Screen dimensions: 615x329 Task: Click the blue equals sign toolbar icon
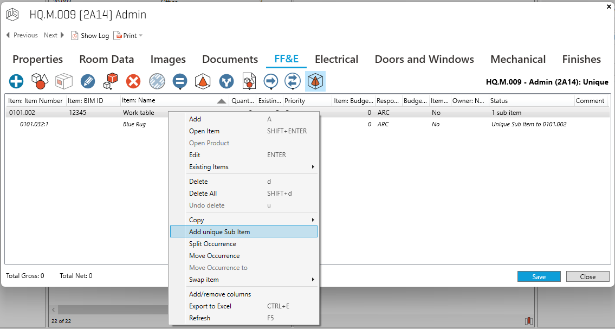[180, 81]
